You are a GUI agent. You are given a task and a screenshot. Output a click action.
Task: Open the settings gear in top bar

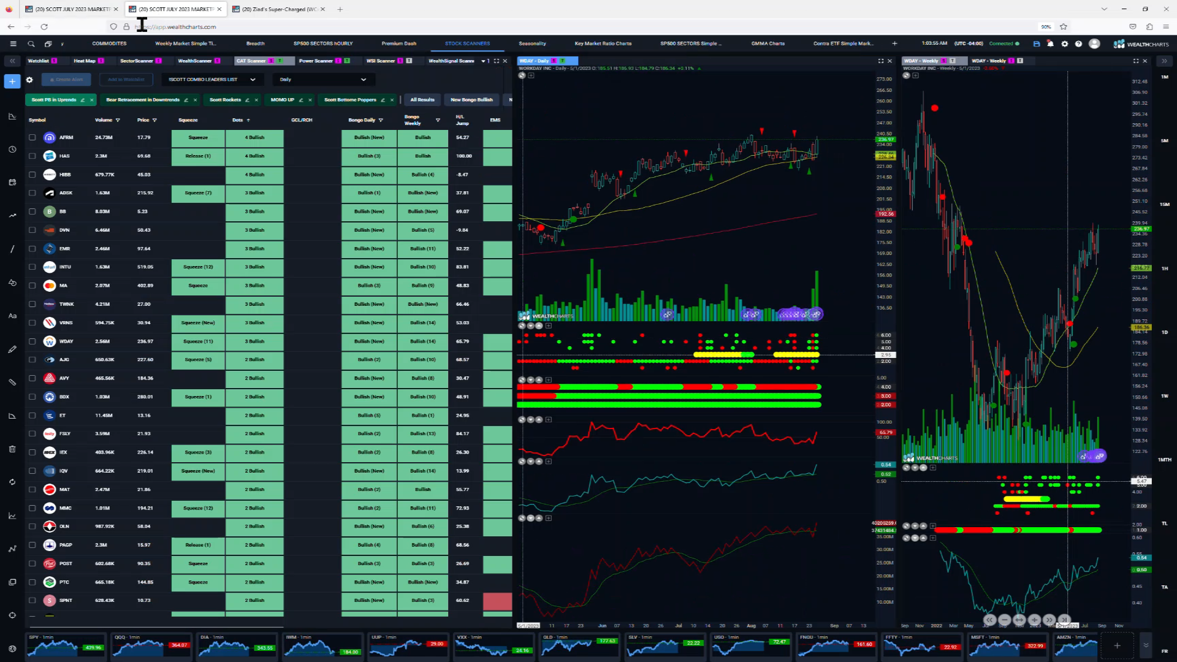coord(1065,44)
